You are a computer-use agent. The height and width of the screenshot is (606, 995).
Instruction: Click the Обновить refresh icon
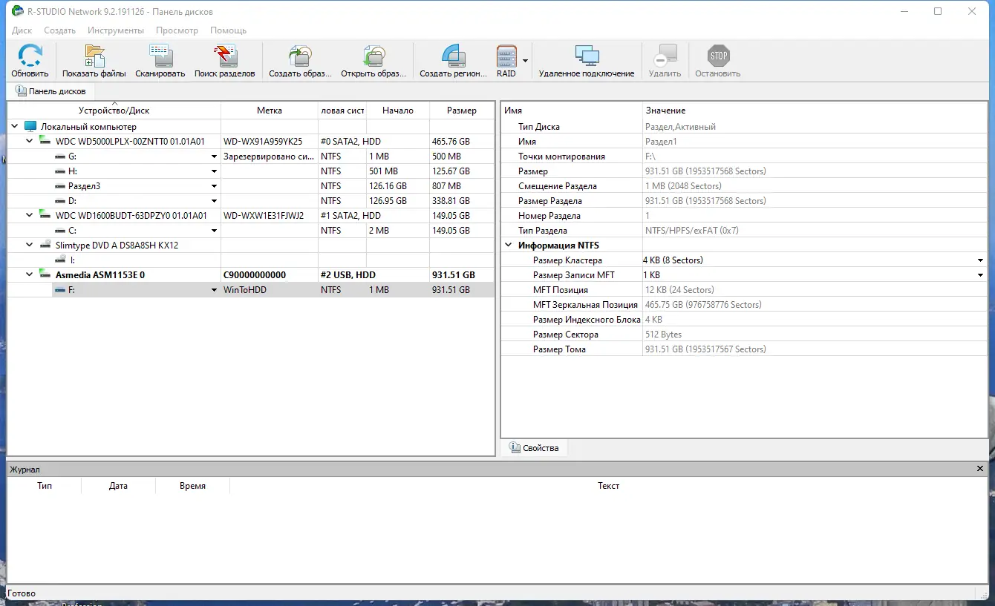(30, 57)
